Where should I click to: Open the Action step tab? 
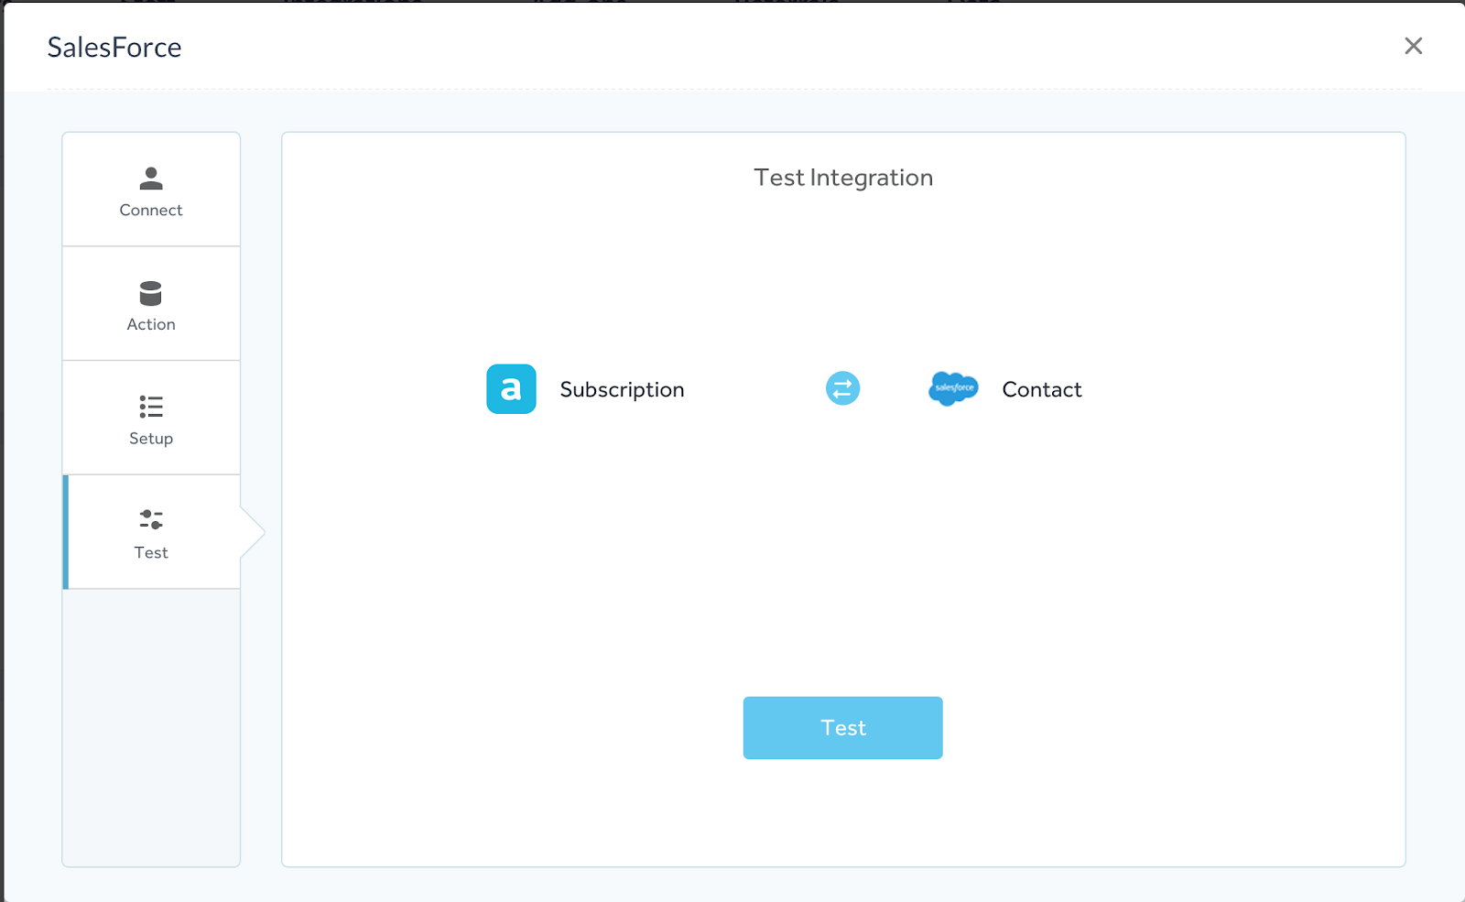151,304
